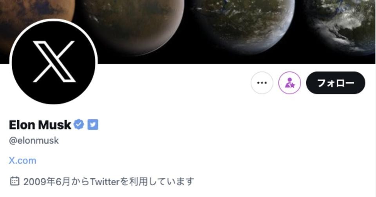Click the surname Musk in the profile name
Screen dimensions: 376x197
tap(55, 125)
